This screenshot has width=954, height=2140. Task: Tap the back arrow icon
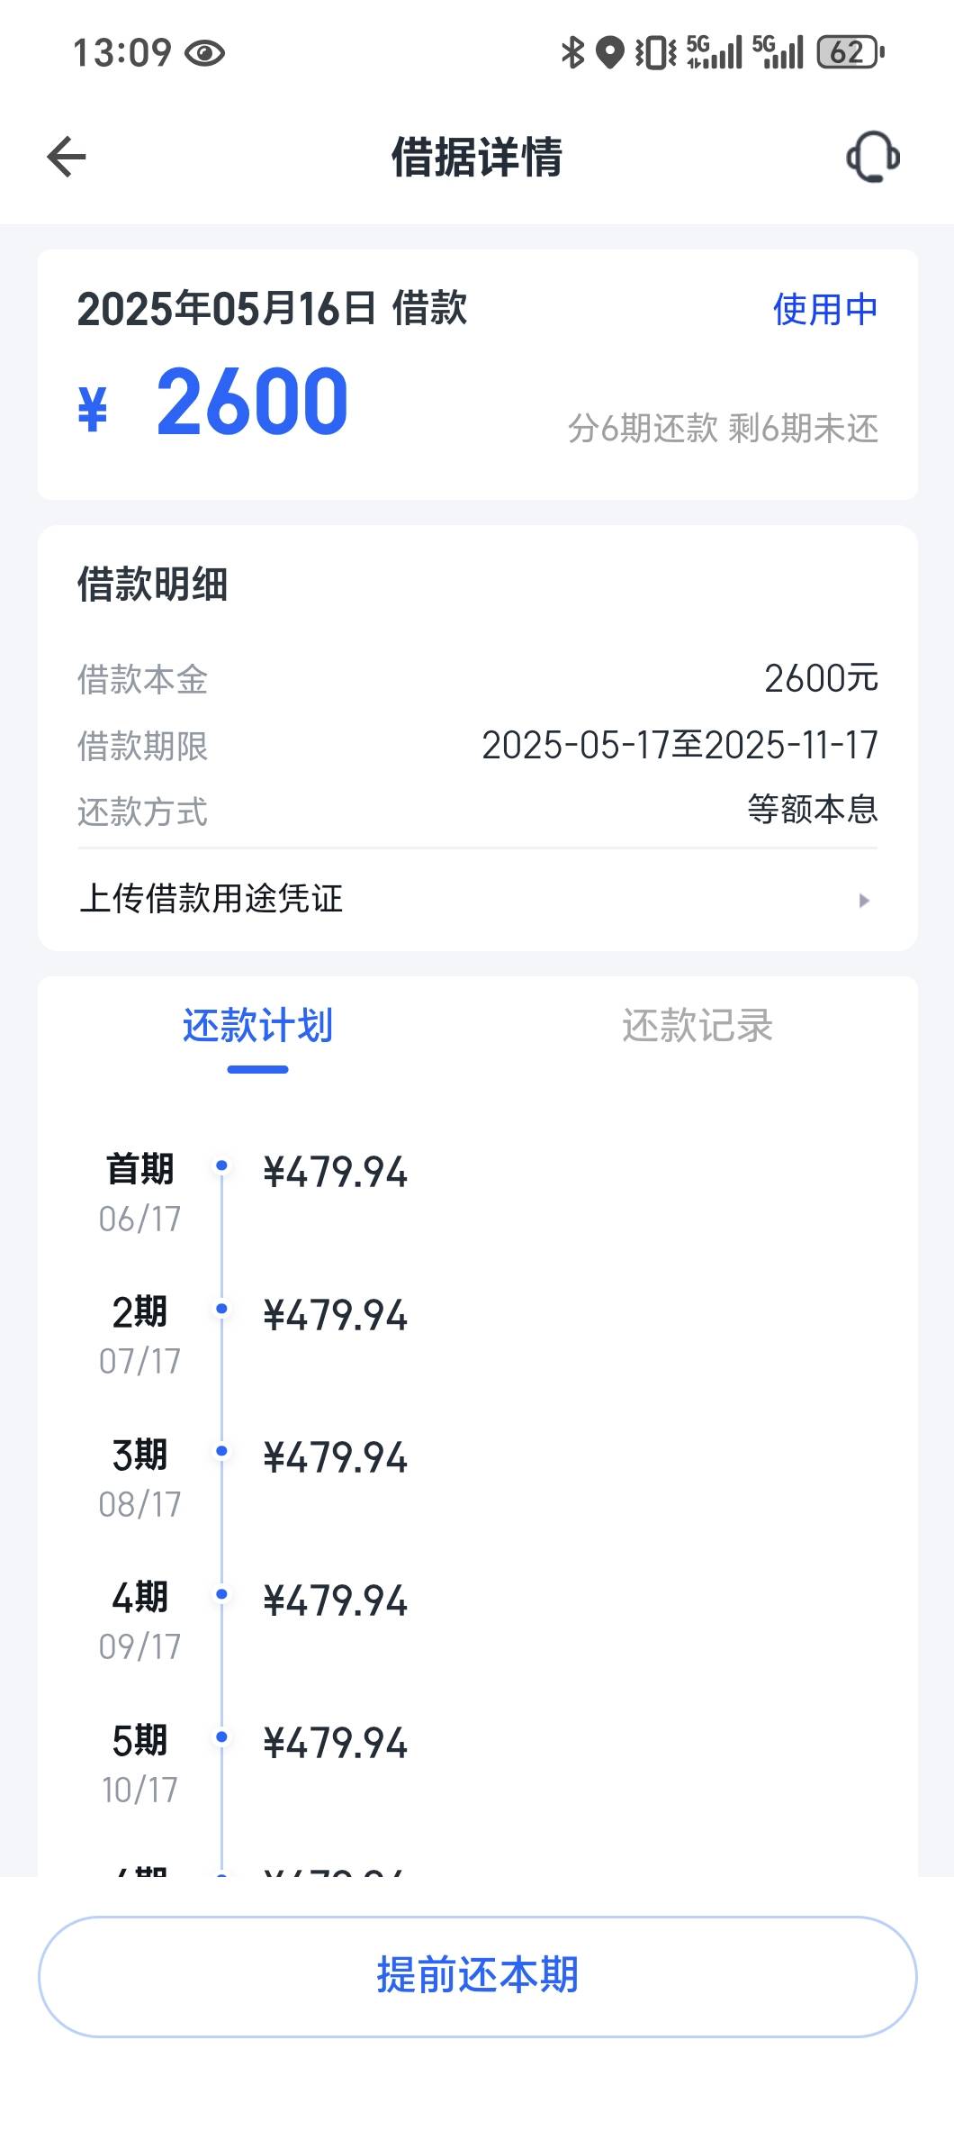(67, 157)
